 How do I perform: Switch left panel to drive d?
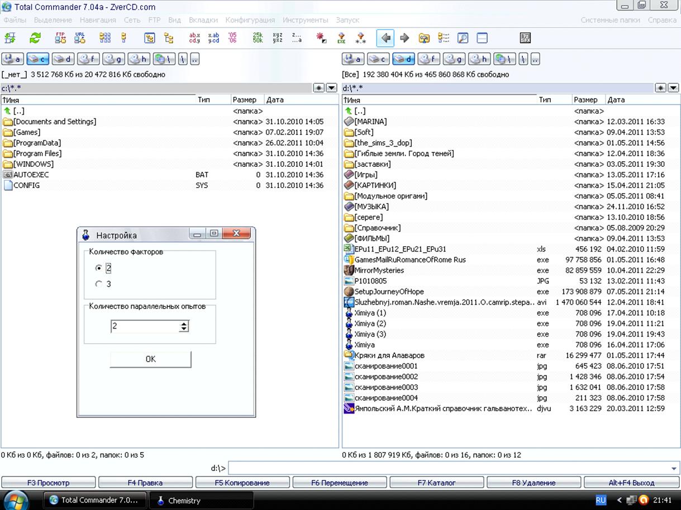[63, 59]
